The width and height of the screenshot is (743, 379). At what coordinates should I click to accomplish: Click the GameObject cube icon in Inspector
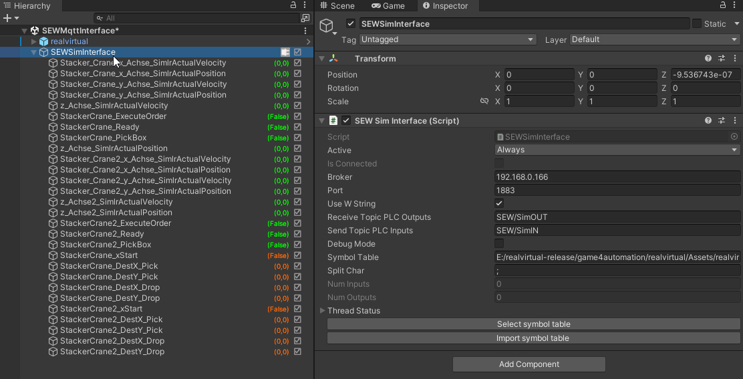click(x=327, y=25)
